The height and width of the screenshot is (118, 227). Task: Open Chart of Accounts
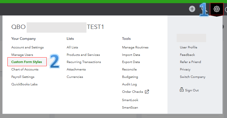pos(25,69)
